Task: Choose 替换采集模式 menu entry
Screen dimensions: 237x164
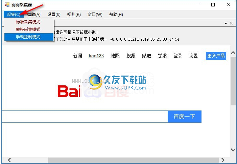Action: (29, 29)
